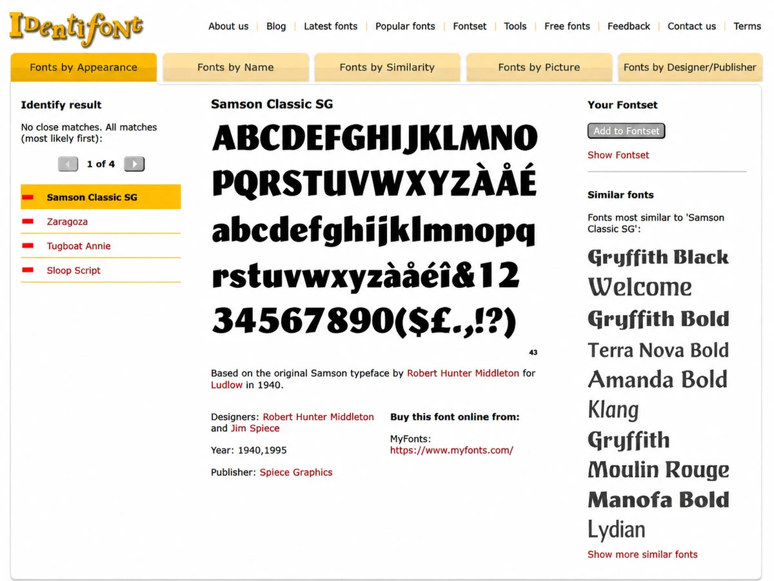Select Zaragoza in results list
Image resolution: width=774 pixels, height=581 pixels.
click(67, 221)
